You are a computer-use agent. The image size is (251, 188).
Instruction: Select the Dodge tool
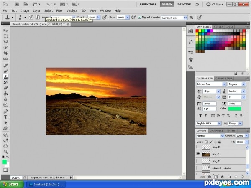coord(5,105)
